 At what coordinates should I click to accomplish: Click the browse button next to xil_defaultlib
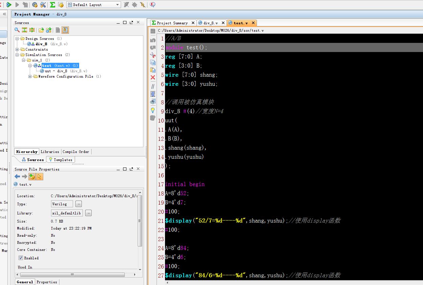(x=88, y=213)
